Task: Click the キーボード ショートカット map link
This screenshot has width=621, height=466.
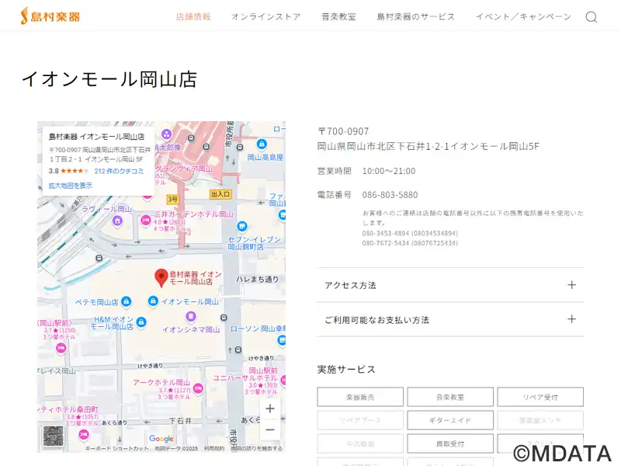Action: click(x=117, y=449)
